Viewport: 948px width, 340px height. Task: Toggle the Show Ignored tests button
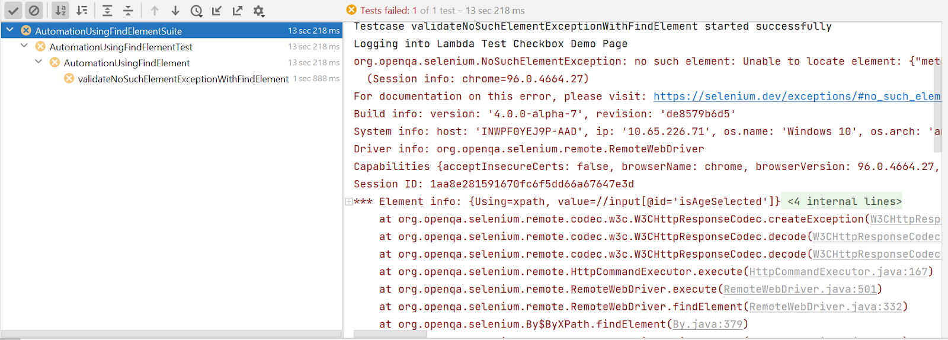34,11
